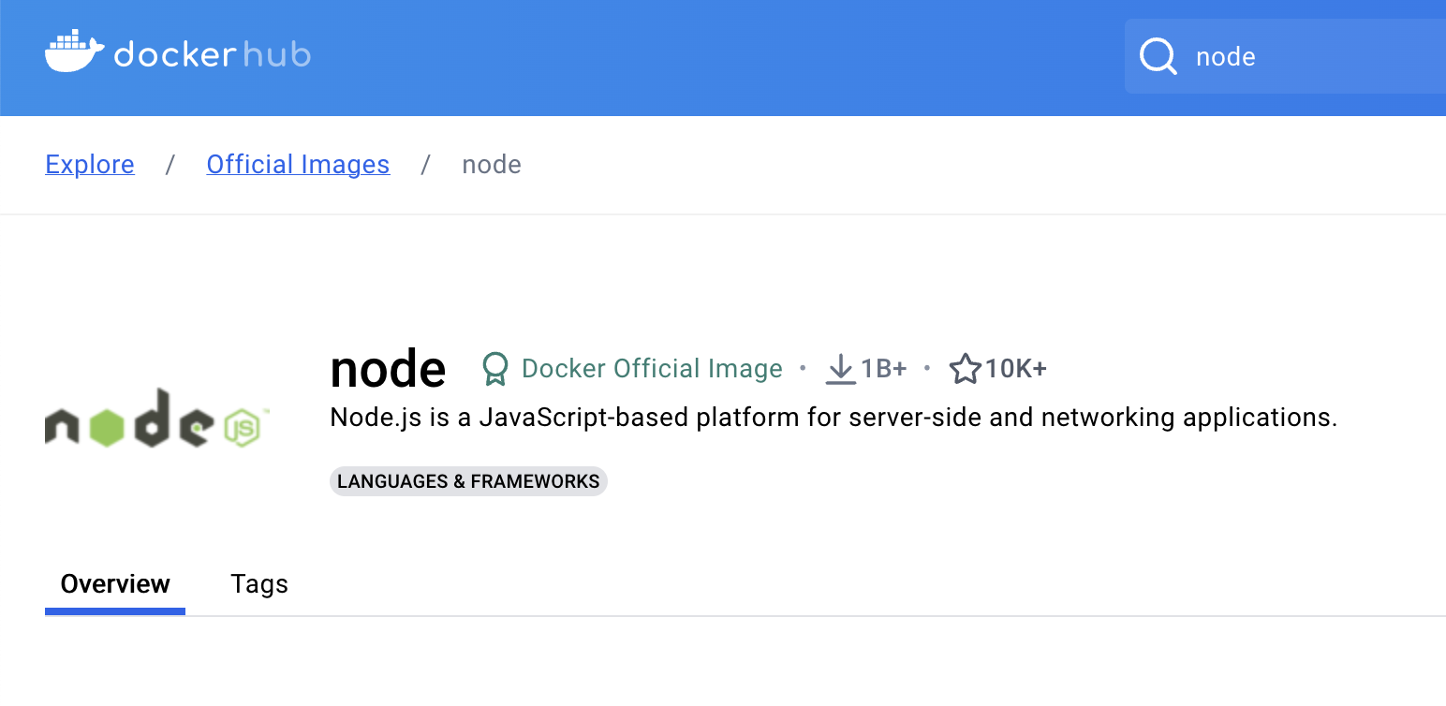This screenshot has width=1446, height=706.
Task: Switch to the Tags tab
Action: tap(259, 584)
